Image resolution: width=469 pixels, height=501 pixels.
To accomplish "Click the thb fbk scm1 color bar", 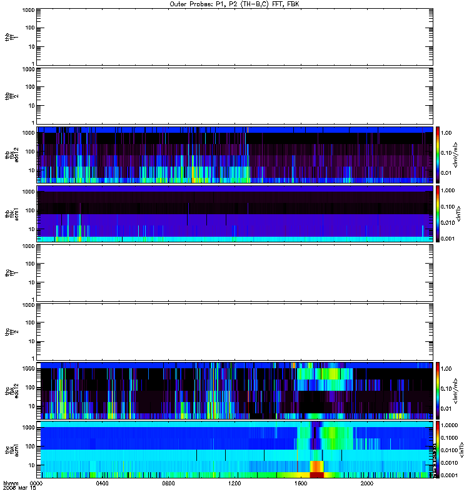I will coord(438,214).
